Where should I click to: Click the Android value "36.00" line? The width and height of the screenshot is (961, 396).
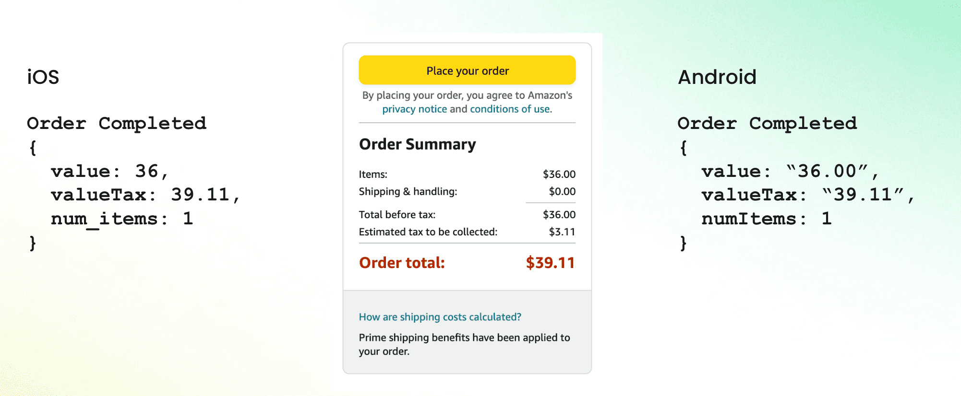(x=790, y=172)
